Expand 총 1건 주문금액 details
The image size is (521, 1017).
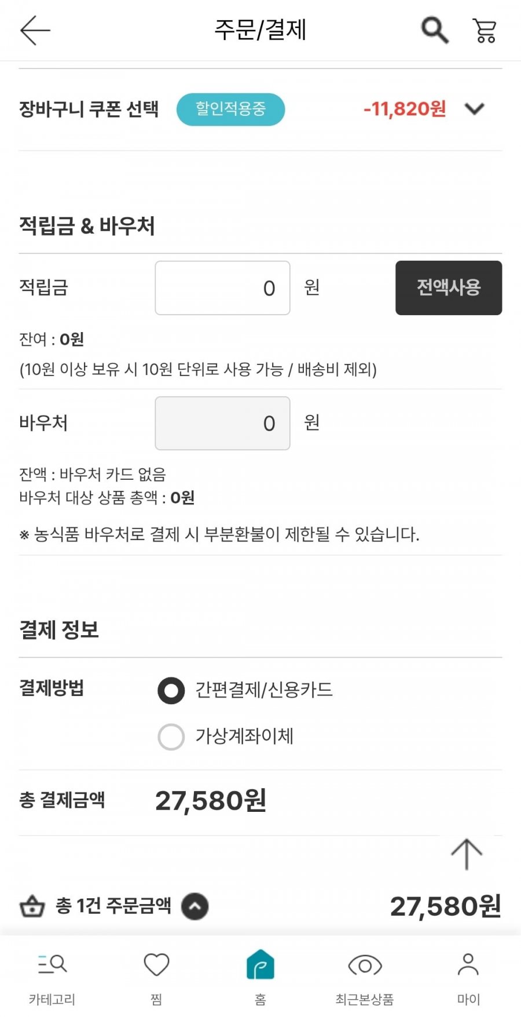[195, 906]
